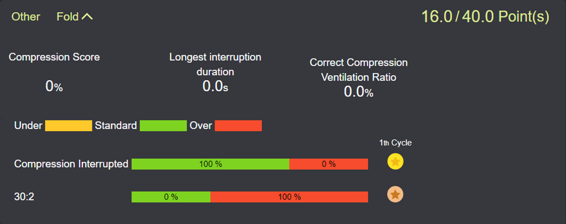The image size is (566, 224).
Task: Click the Longest interruption duration heading
Action: [x=215, y=64]
